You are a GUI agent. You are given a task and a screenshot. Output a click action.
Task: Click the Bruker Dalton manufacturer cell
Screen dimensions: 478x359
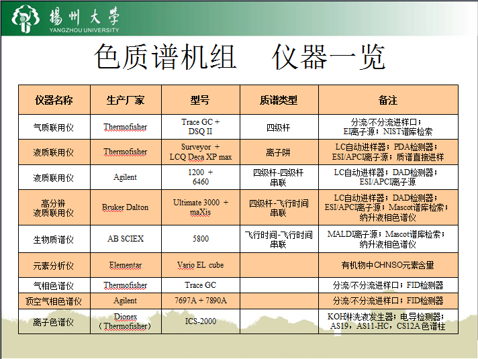(126, 207)
